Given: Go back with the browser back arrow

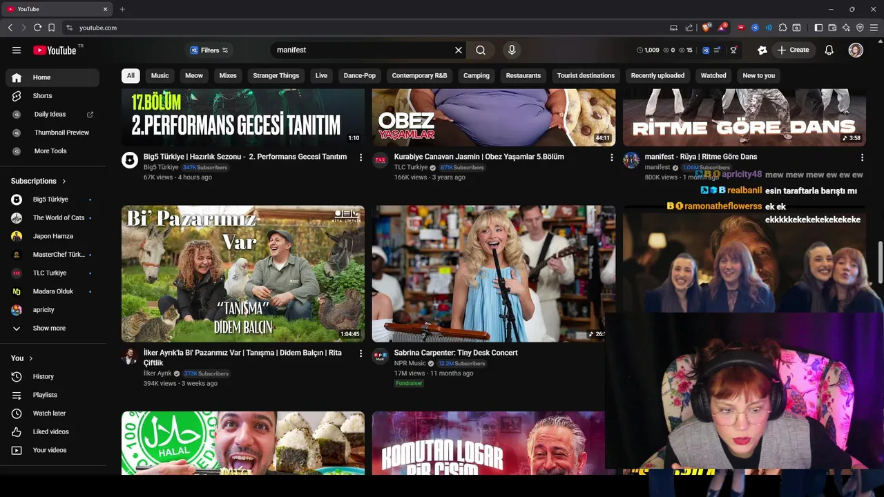Looking at the screenshot, I should coord(10,28).
